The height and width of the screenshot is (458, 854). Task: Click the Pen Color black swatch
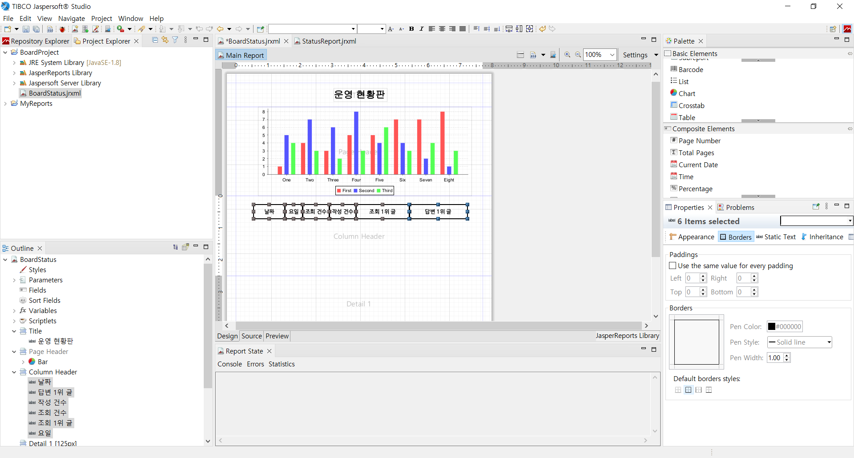tap(772, 326)
